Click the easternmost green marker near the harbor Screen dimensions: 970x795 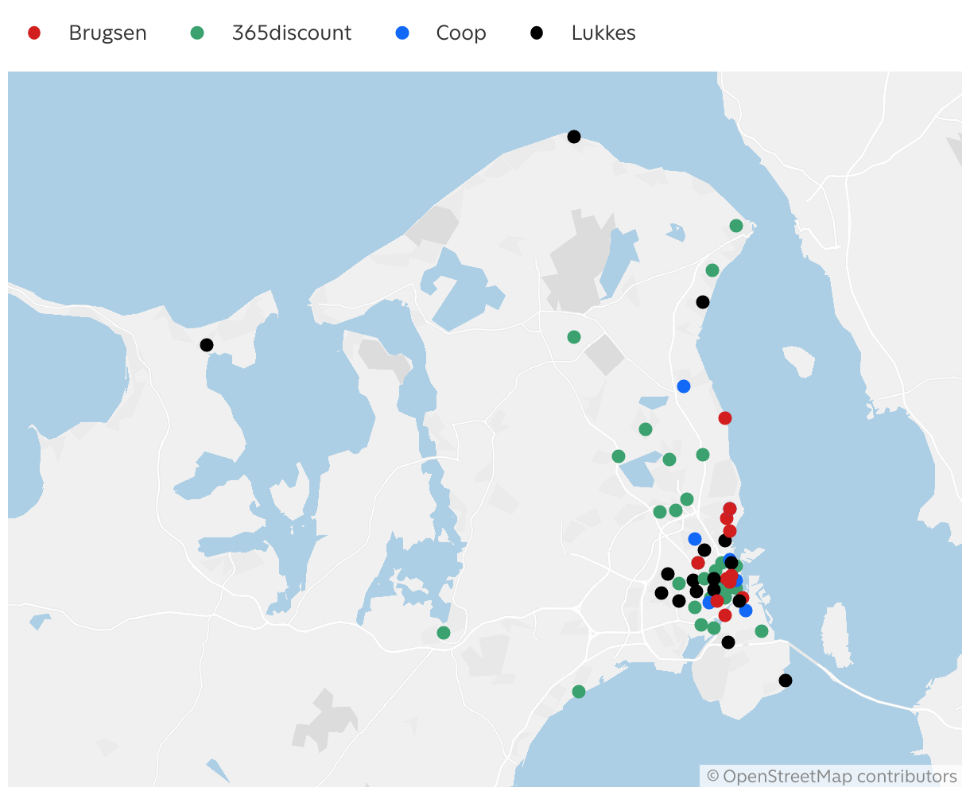coord(762,631)
